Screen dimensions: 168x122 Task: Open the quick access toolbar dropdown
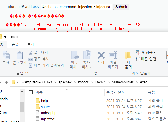[5, 37]
